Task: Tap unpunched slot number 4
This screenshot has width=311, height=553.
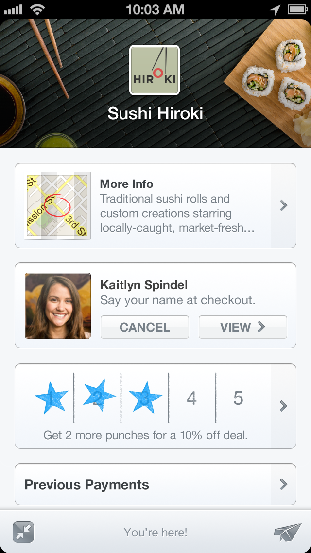Action: (x=192, y=399)
